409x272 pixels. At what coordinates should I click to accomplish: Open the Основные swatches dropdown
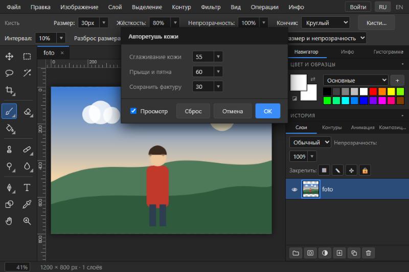pos(355,81)
